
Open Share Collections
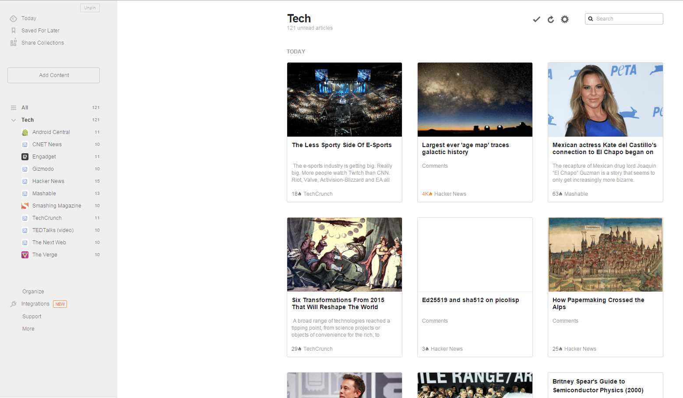point(42,43)
